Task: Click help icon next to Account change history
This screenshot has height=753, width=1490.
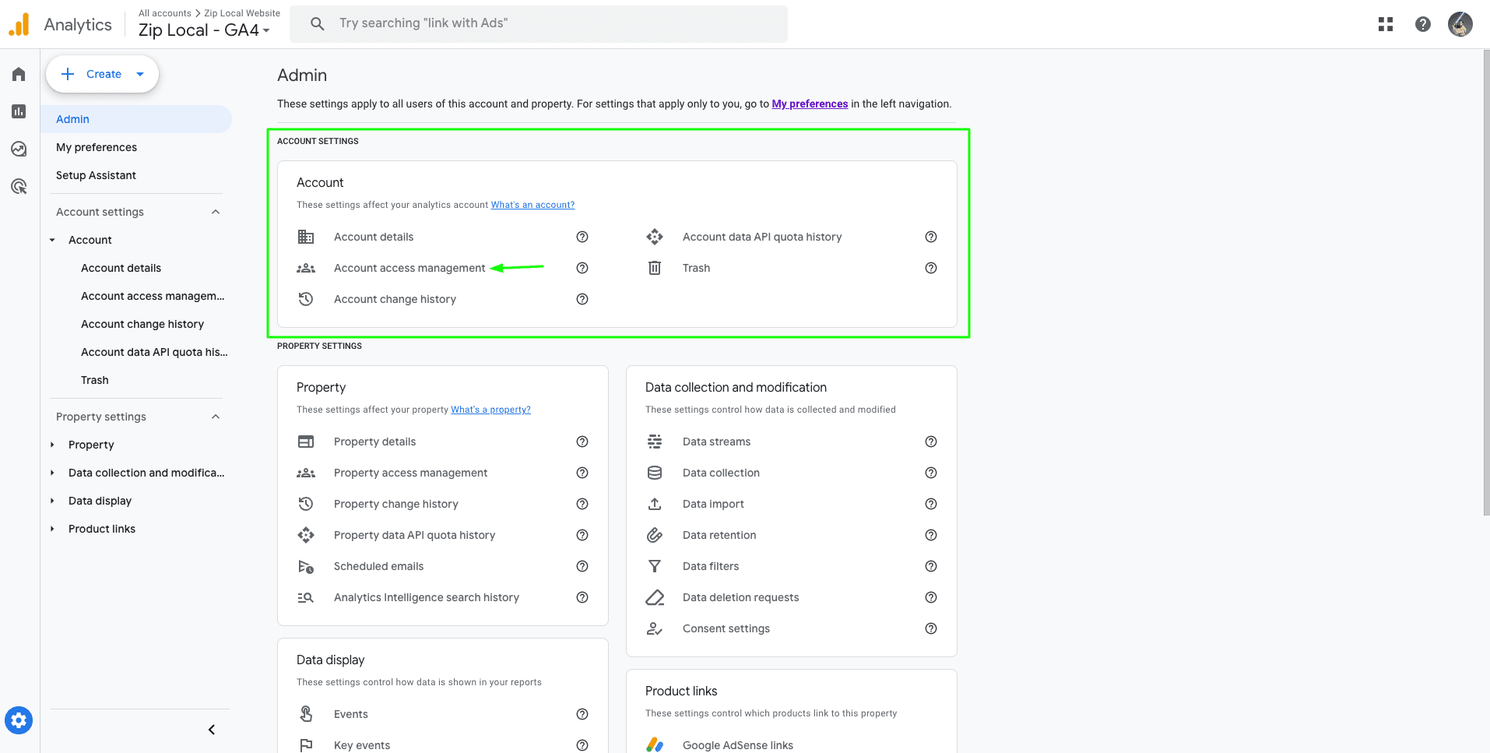Action: point(582,299)
